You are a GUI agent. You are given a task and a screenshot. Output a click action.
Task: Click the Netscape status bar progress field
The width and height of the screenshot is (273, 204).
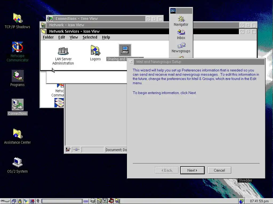click(x=93, y=150)
